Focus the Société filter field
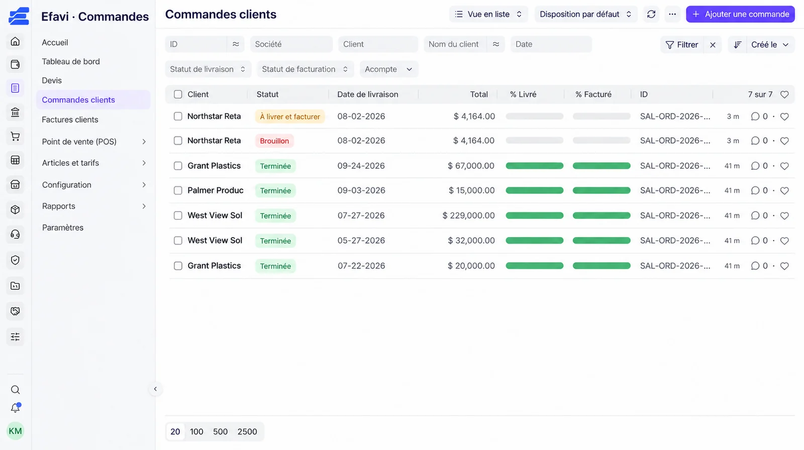804x450 pixels. point(291,44)
